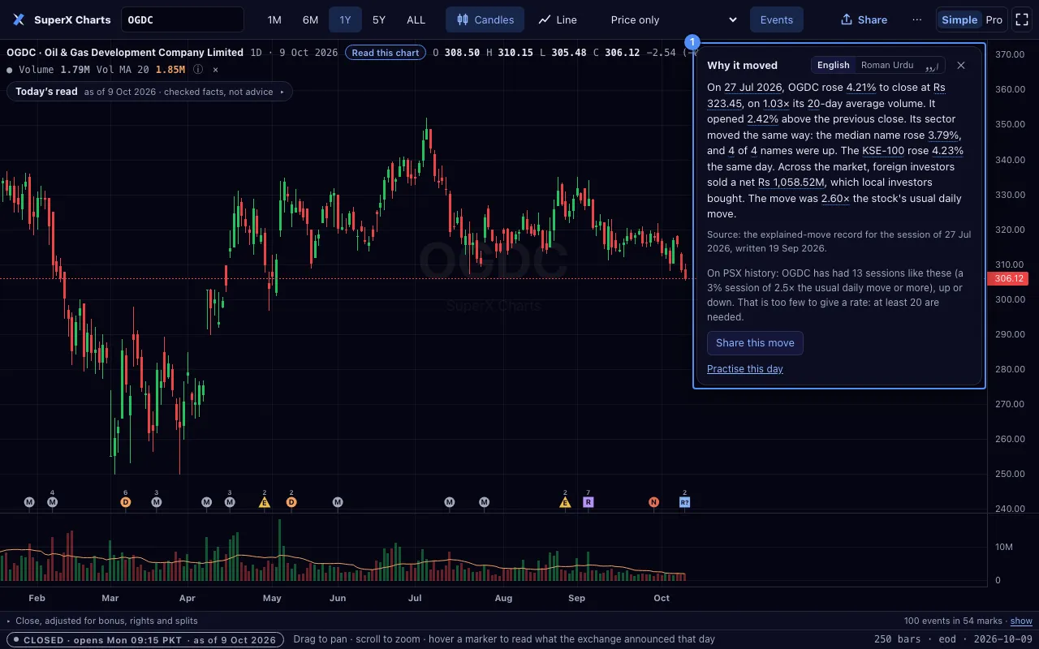Viewport: 1039px width, 649px height.
Task: Click the red N event marker
Action: click(653, 502)
